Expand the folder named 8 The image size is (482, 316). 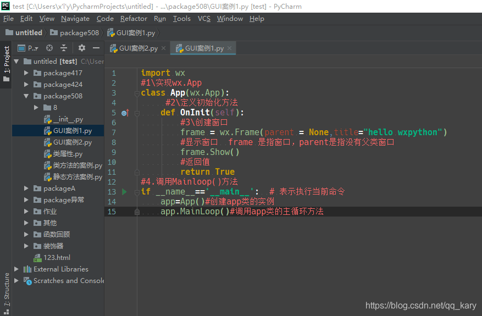click(x=36, y=108)
